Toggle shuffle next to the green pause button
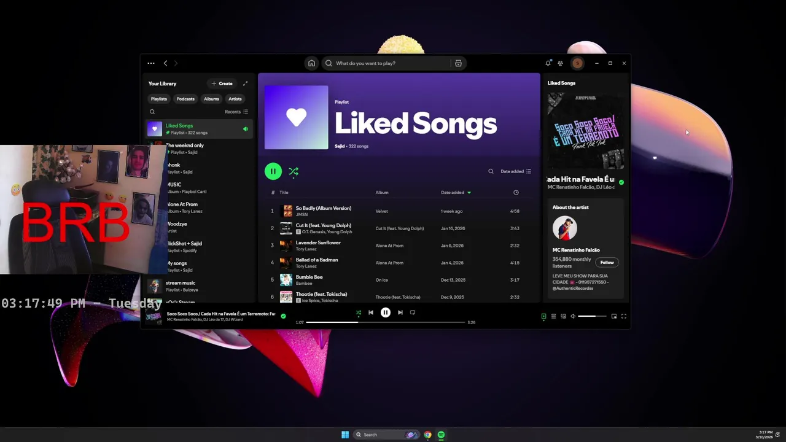Image resolution: width=786 pixels, height=442 pixels. [294, 171]
